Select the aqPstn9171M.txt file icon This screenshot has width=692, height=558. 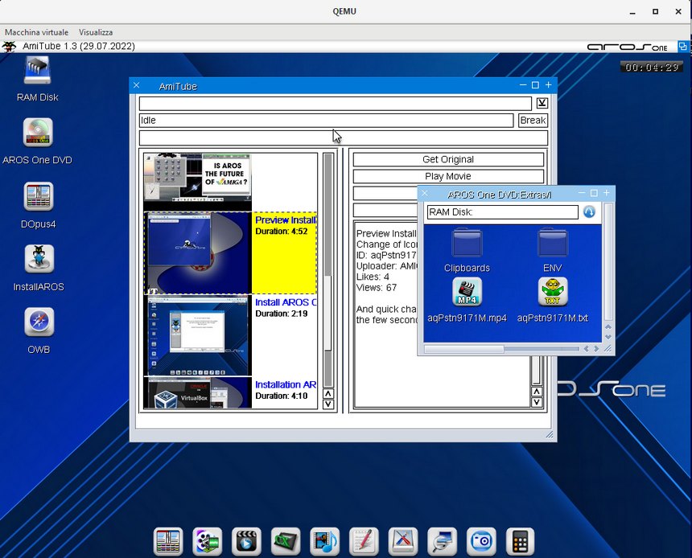[552, 292]
